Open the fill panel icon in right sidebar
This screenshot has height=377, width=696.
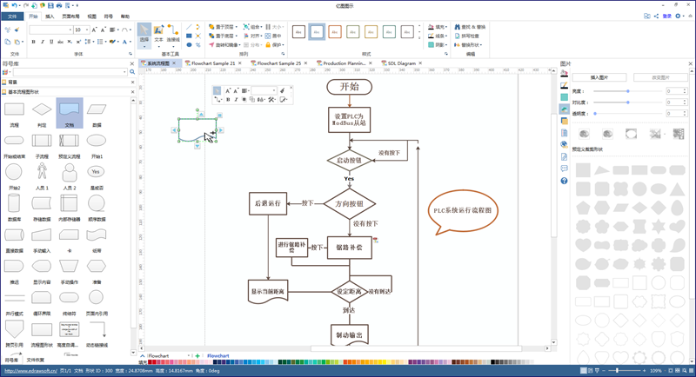click(564, 73)
